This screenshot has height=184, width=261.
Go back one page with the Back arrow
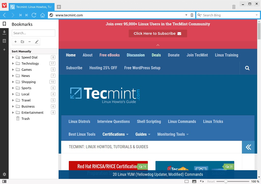pos(5,15)
